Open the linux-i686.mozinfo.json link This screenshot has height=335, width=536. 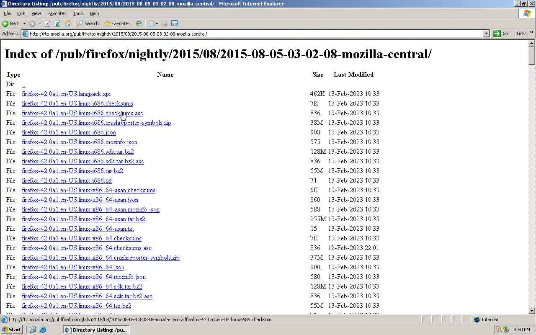point(80,142)
